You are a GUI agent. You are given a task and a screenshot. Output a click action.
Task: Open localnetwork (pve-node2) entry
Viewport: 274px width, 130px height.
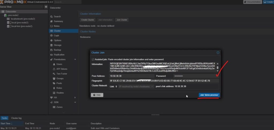(23, 19)
